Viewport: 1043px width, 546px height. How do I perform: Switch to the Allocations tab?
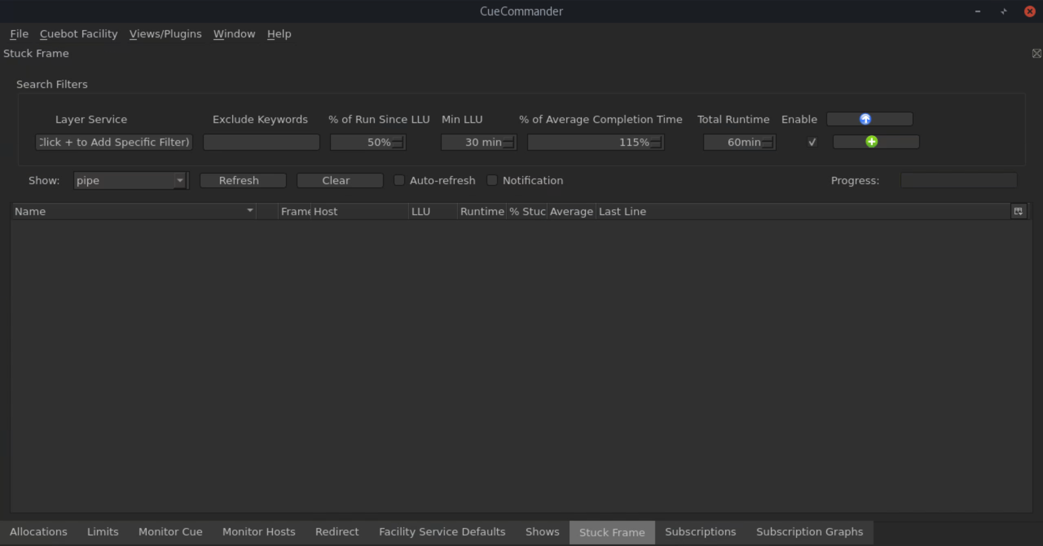coord(38,532)
